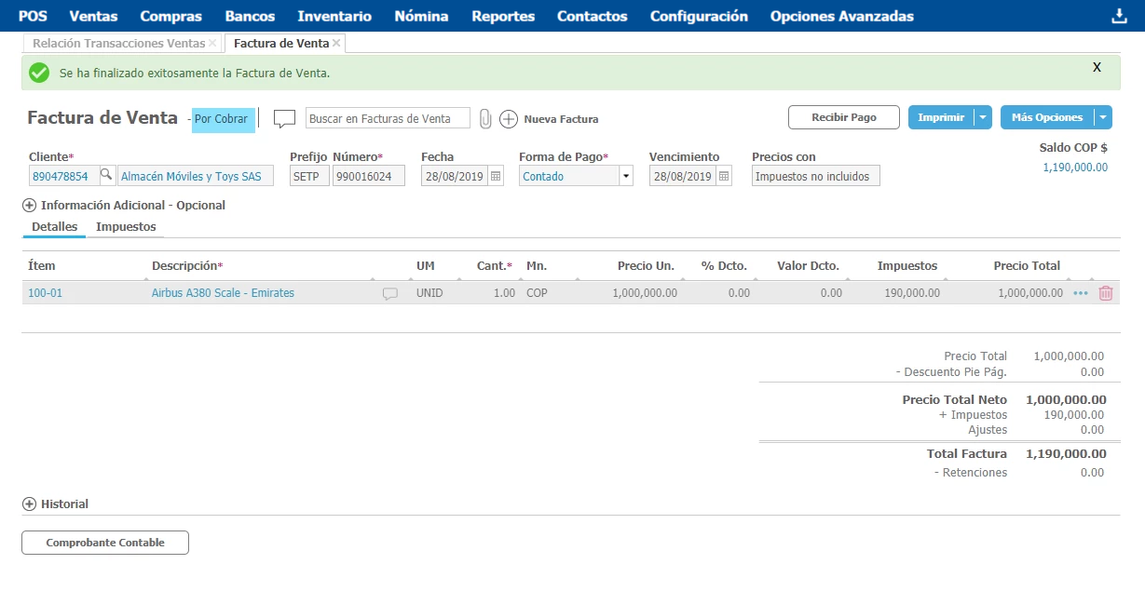The width and height of the screenshot is (1145, 591).
Task: Click the paperclip attachment icon
Action: point(485,119)
